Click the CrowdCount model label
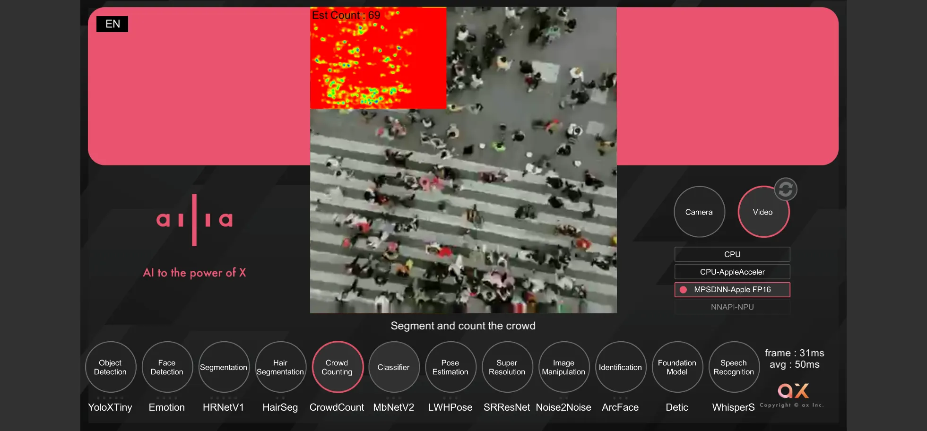 click(x=337, y=407)
